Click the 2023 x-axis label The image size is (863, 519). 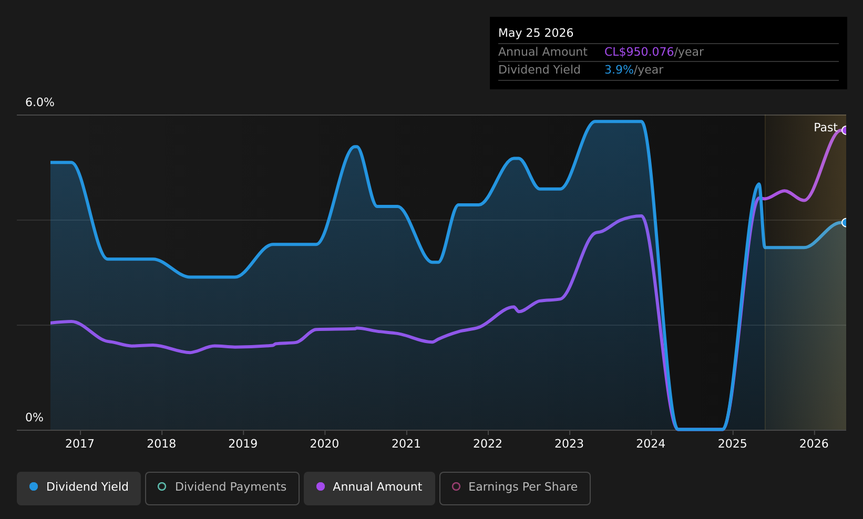coord(569,444)
